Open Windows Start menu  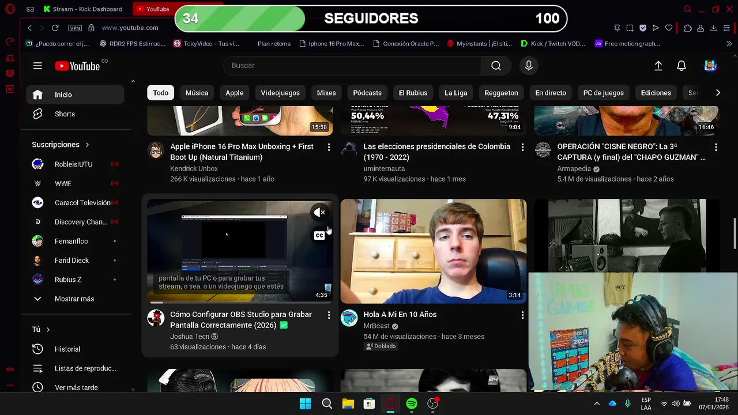(x=306, y=403)
